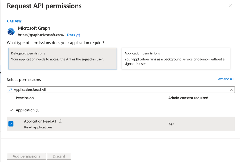240x162 pixels.
Task: Uncheck the Application.Read.All checkbox
Action: coord(11,124)
